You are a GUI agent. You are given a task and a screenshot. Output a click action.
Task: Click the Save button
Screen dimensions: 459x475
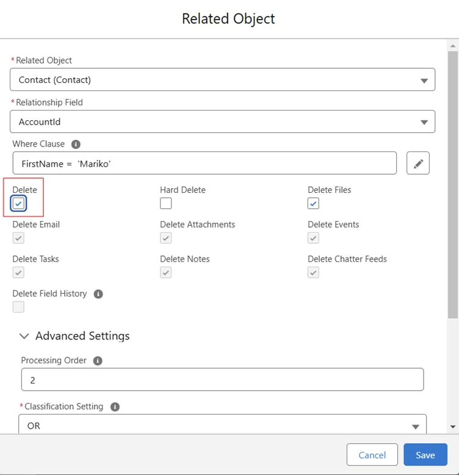[425, 455]
